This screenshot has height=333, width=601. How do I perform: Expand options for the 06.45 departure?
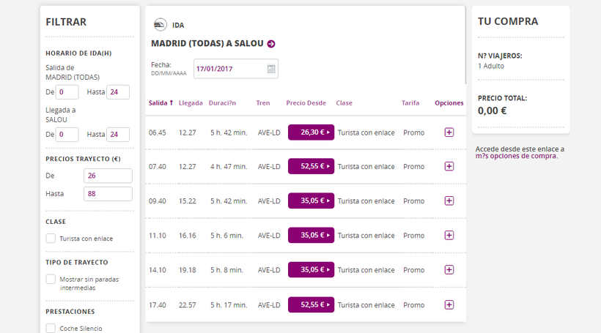coord(449,132)
